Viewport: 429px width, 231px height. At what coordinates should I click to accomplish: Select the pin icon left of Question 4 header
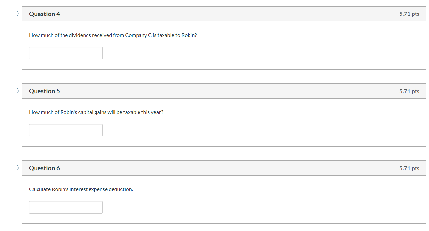tap(15, 13)
